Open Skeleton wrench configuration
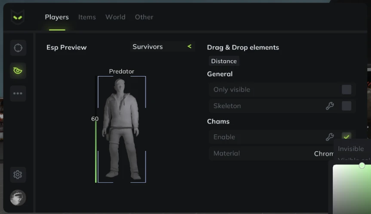The image size is (371, 214). tap(330, 106)
